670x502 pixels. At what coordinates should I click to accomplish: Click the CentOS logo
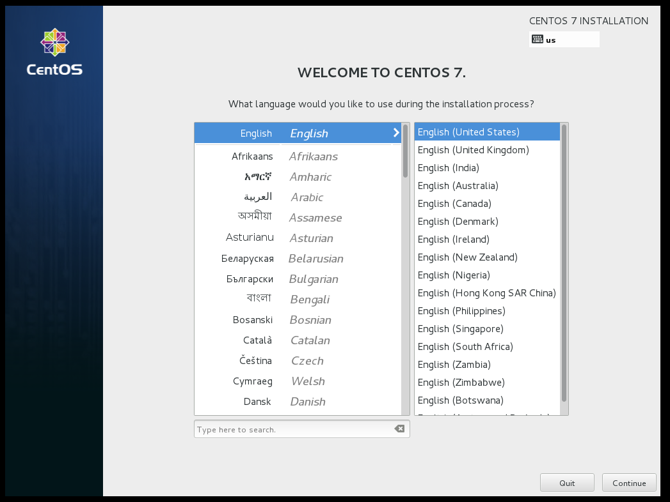click(x=54, y=52)
